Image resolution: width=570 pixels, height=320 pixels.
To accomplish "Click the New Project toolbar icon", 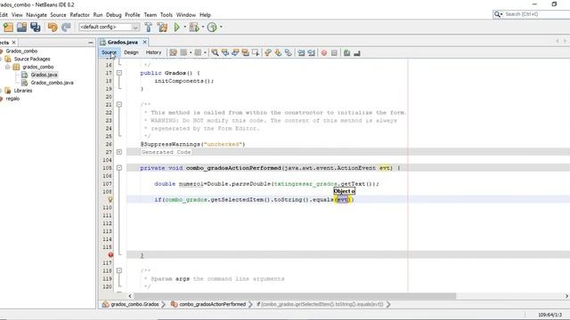I will (8, 28).
